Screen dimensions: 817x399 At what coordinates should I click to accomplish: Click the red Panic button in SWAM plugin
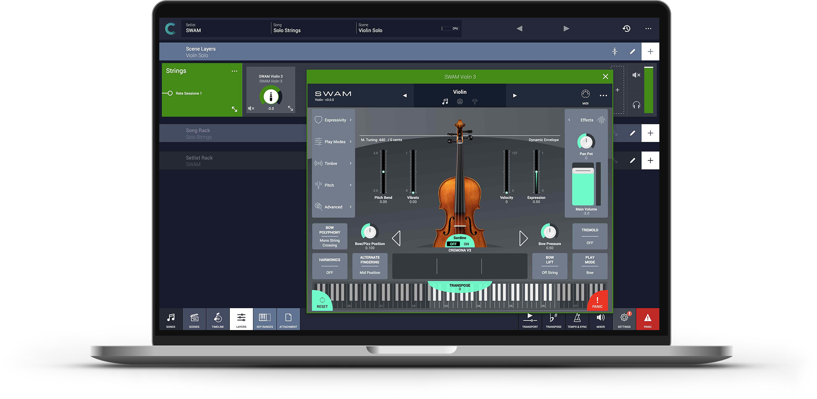(x=598, y=302)
